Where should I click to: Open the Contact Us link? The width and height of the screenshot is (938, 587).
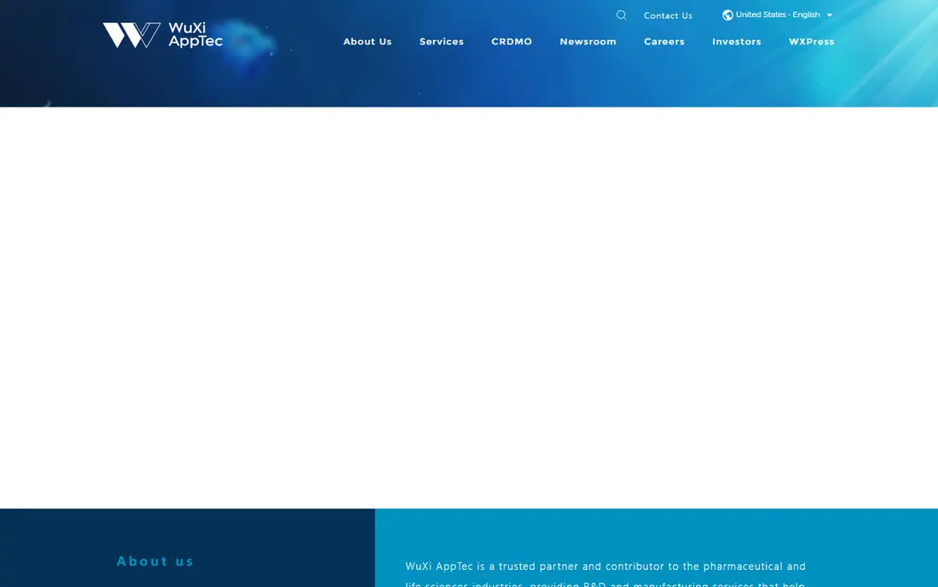point(668,15)
